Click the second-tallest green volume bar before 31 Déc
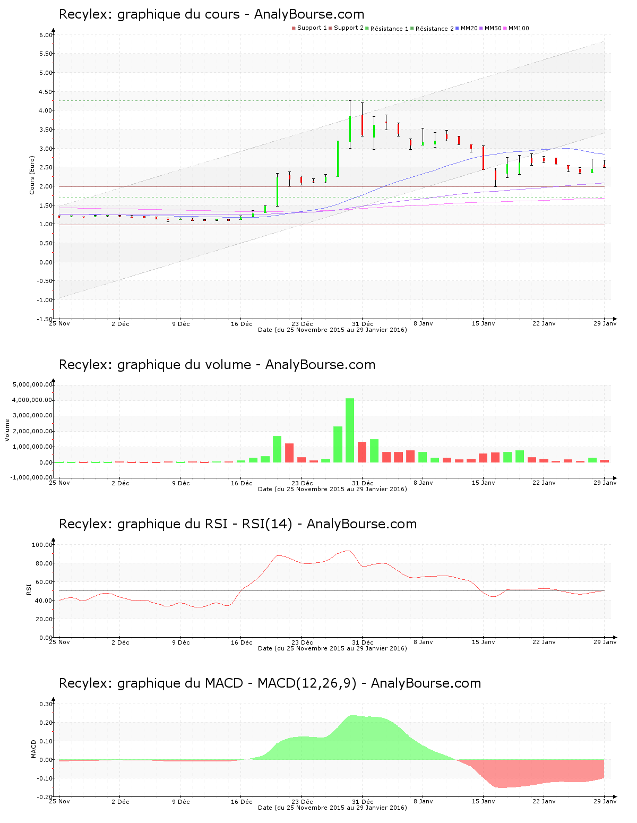The image size is (637, 823). [338, 444]
